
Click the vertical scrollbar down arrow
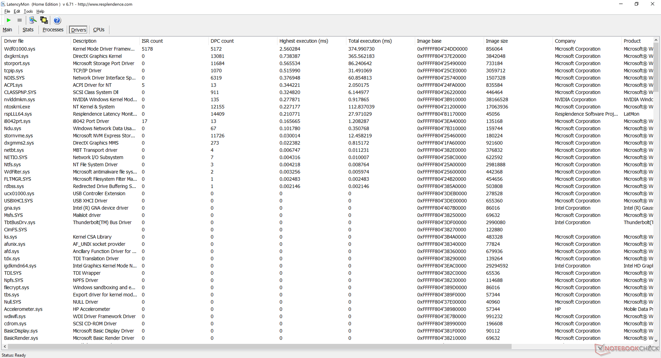pos(656,340)
